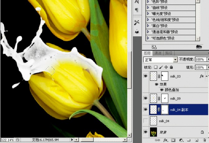Image resolution: width=209 pixels, height=143 pixels.
Task: Click the canvas horizontal scroll right arrow
Action: (x=125, y=140)
